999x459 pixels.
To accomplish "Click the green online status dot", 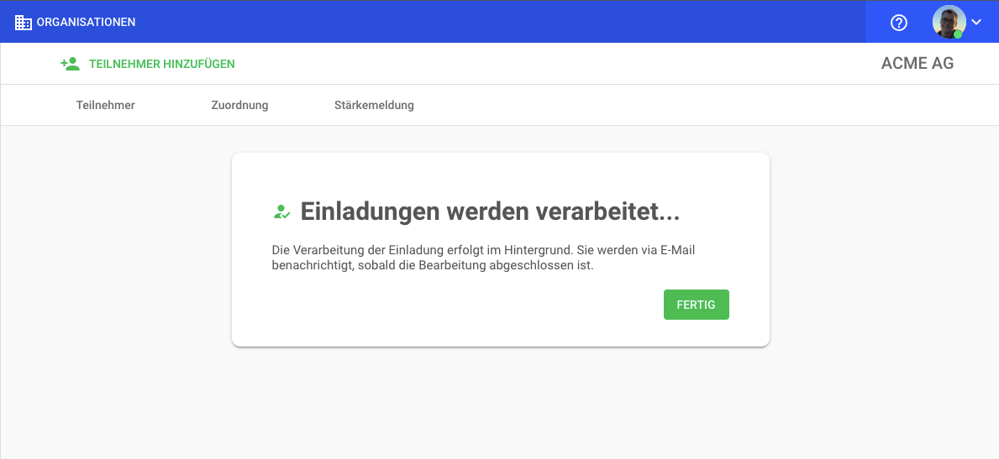I will click(958, 34).
